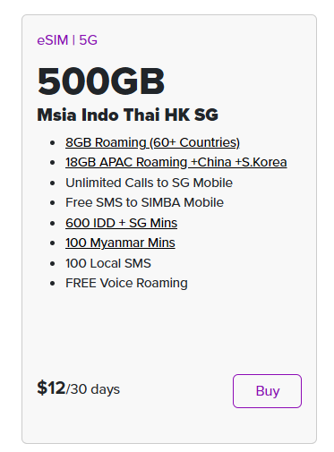Image resolution: width=334 pixels, height=452 pixels.
Task: Click the /30 days duration text
Action: pos(93,389)
